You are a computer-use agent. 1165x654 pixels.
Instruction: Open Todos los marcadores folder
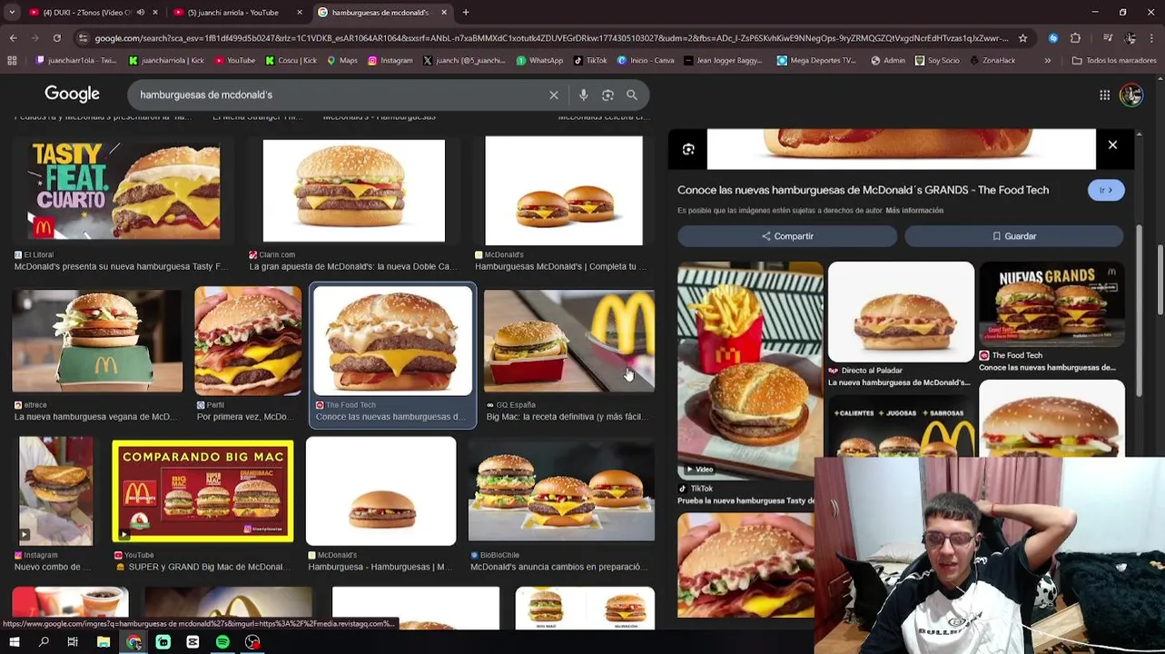1113,61
